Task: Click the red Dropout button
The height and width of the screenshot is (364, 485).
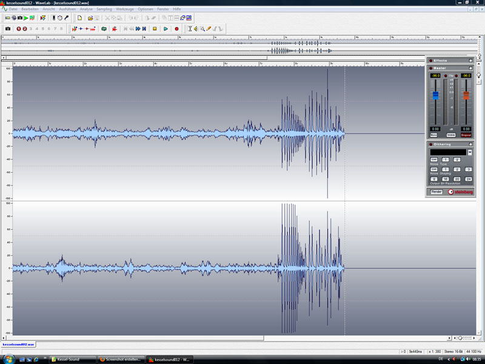Action: pos(466,135)
